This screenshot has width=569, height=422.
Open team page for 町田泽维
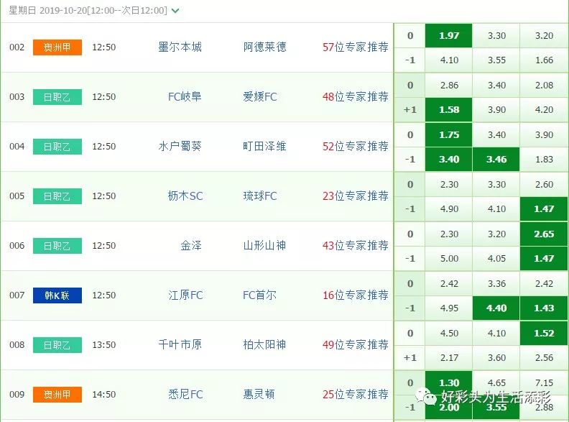pyautogui.click(x=264, y=147)
